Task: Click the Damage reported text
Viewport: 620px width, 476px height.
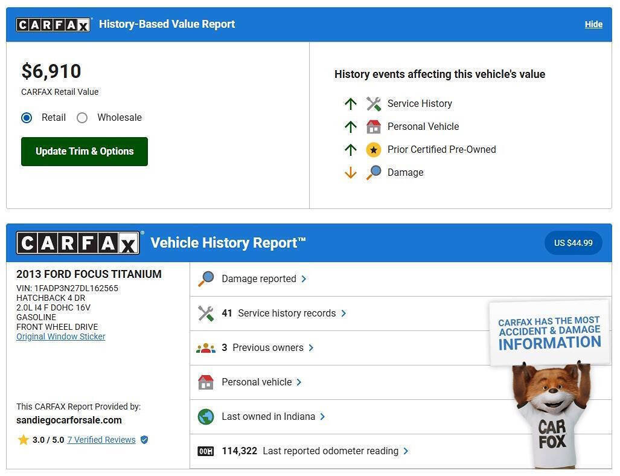Action: pyautogui.click(x=259, y=279)
